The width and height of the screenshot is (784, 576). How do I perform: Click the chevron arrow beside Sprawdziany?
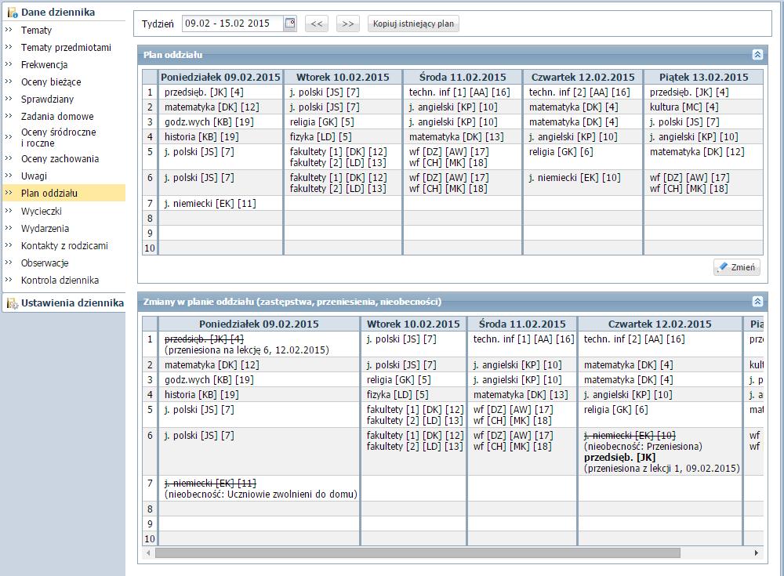(x=9, y=99)
